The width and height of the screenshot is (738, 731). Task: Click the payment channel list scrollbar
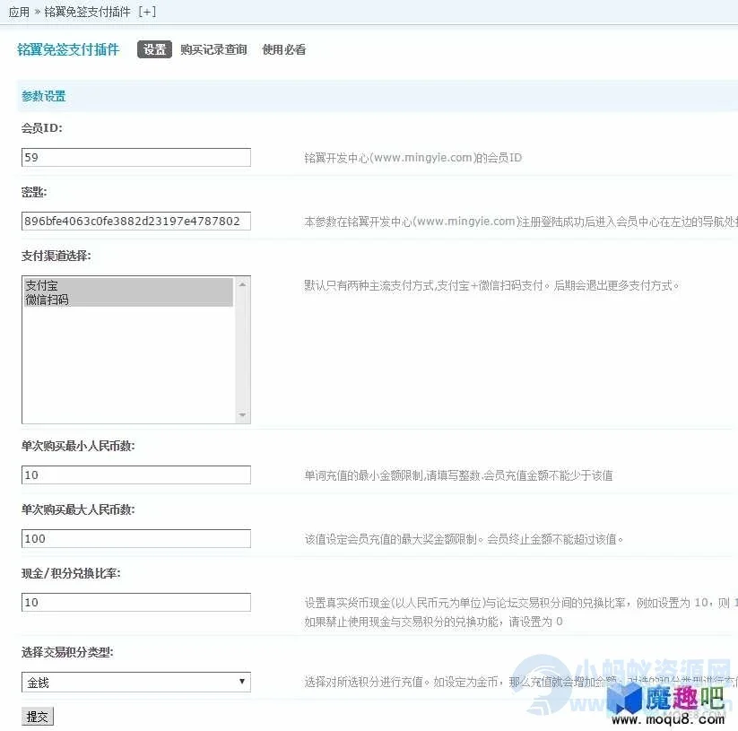243,350
